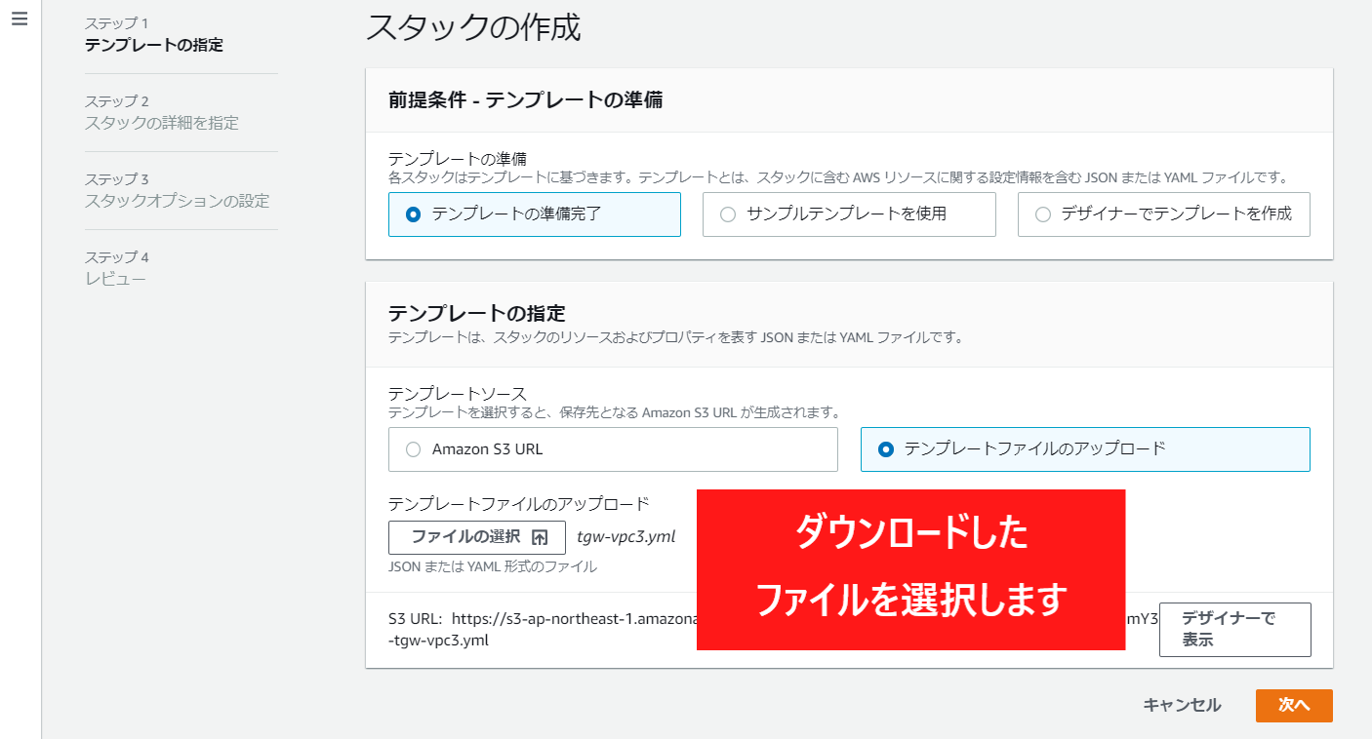The width and height of the screenshot is (1372, 739).
Task: Choose サンプルテンプレートを使用 option
Action: coord(728,214)
